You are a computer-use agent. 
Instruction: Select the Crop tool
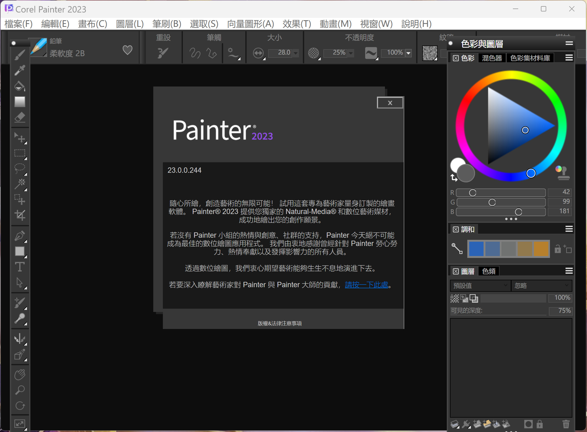tap(20, 215)
